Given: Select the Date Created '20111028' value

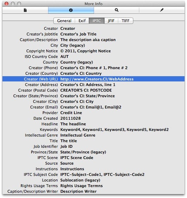Looking at the screenshot, I should (71, 118).
